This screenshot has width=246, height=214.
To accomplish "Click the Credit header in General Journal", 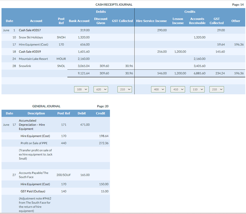I will 100,113.
